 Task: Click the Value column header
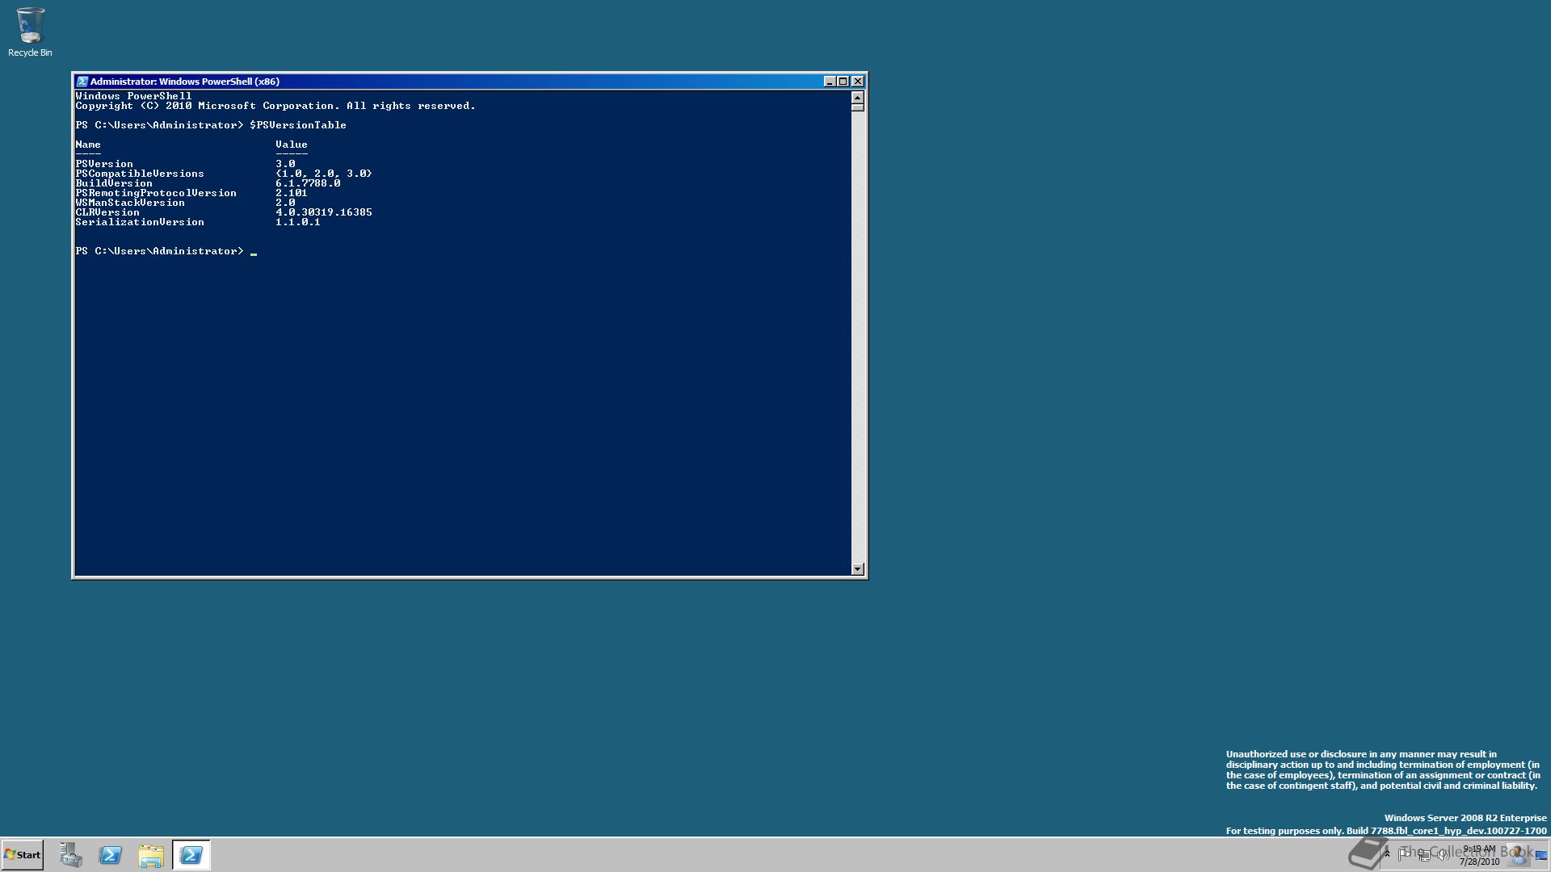coord(292,145)
